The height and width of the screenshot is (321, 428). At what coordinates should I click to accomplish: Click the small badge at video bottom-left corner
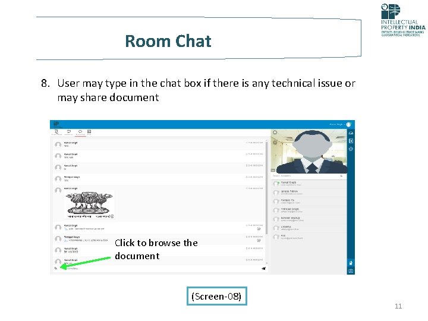point(273,171)
